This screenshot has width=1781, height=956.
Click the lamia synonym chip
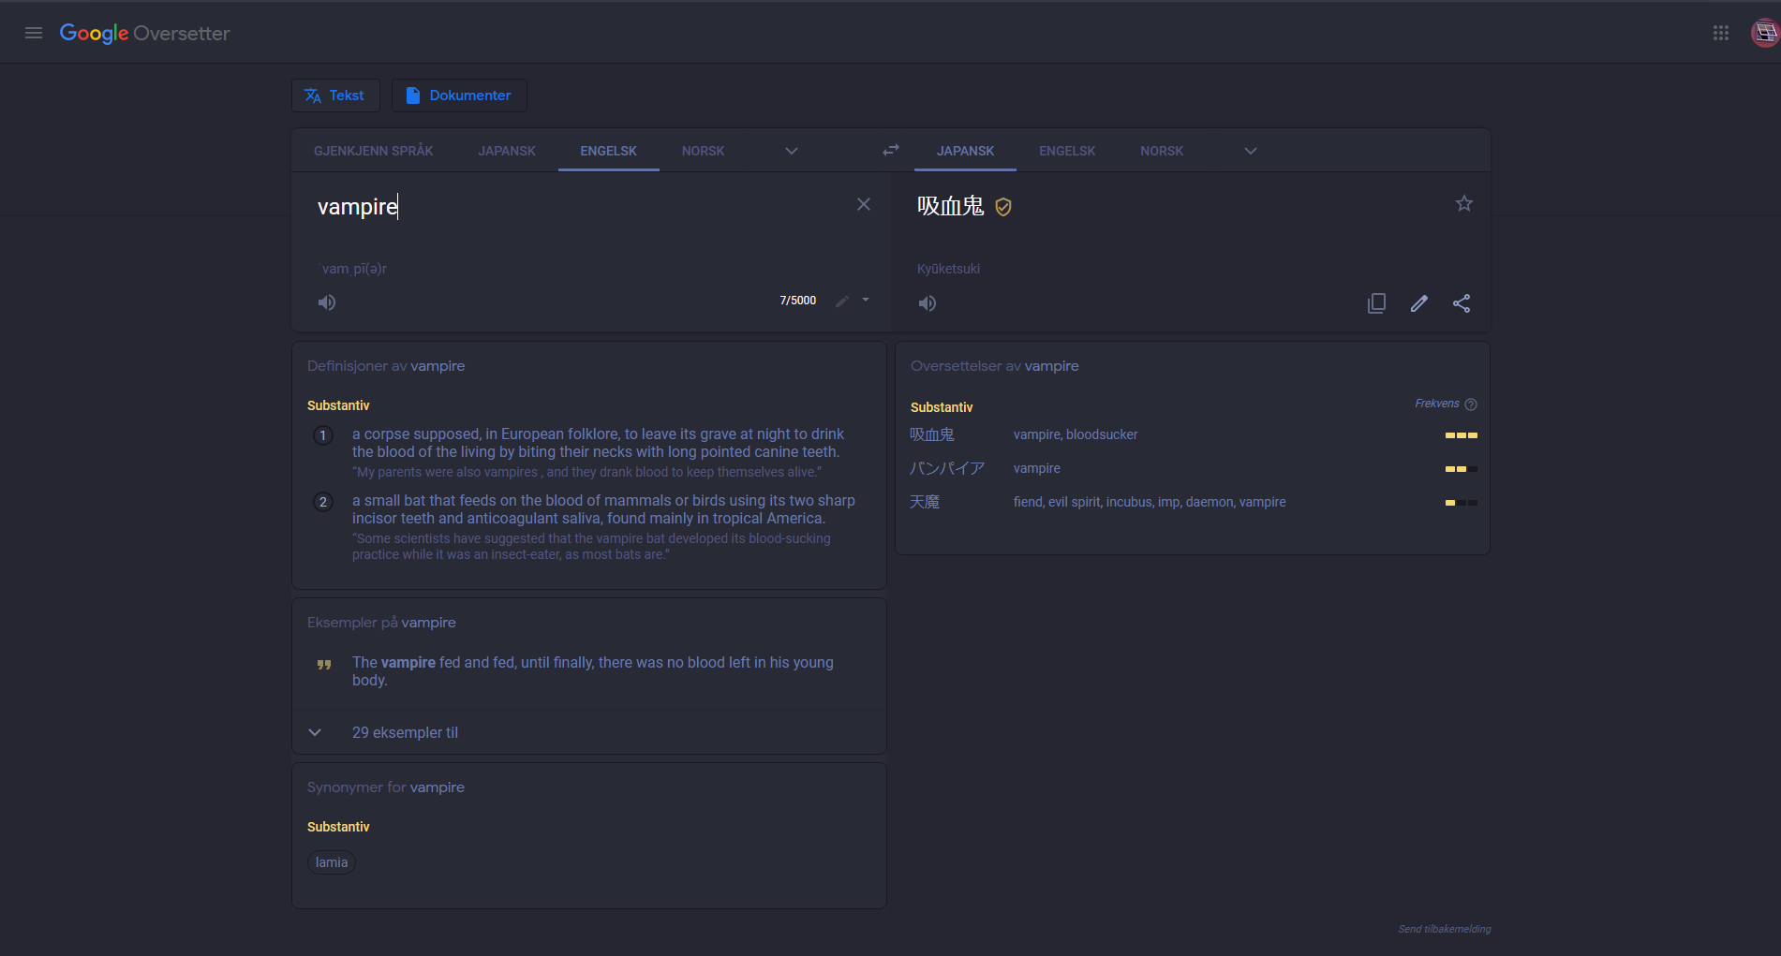332,862
